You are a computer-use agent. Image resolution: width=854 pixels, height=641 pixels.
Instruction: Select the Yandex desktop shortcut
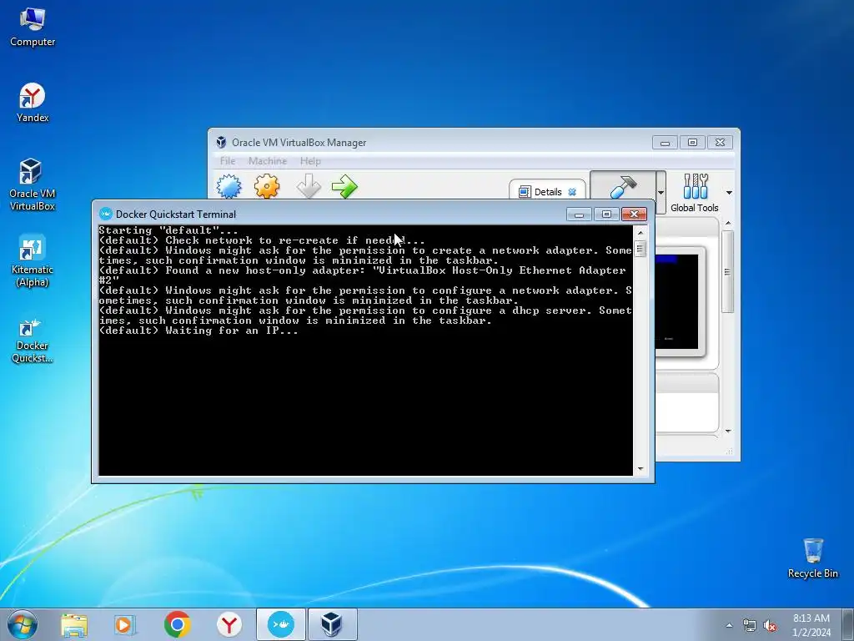[33, 103]
